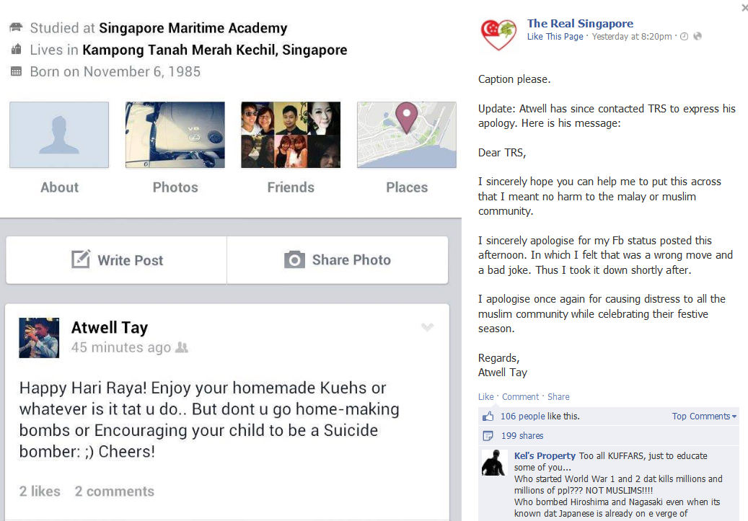Open the Places map thumbnail
This screenshot has width=748, height=521.
(406, 135)
